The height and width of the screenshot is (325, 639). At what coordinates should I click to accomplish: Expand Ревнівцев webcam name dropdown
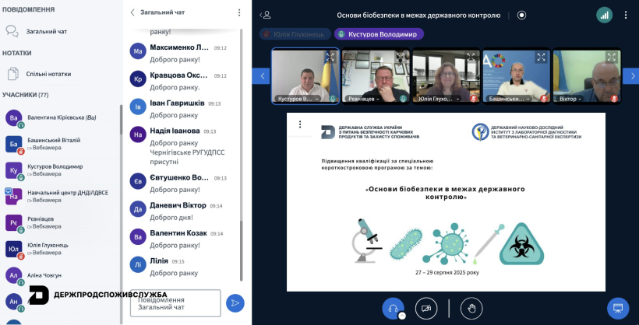tap(362, 99)
